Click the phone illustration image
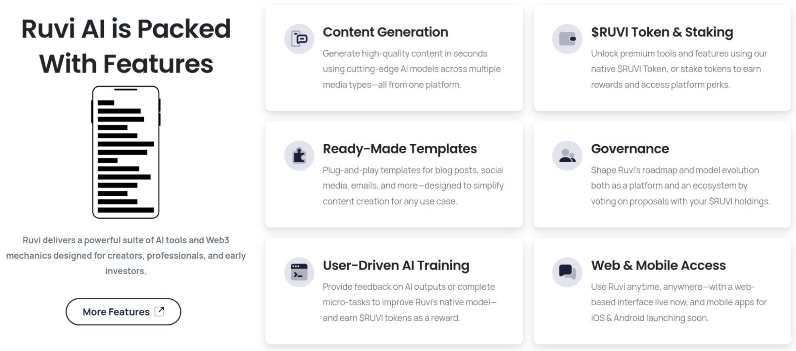The width and height of the screenshot is (796, 351). pyautogui.click(x=126, y=152)
